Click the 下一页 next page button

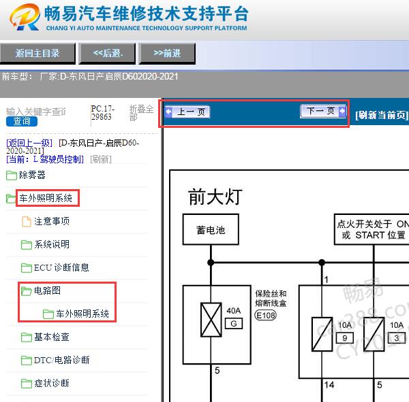coord(323,111)
